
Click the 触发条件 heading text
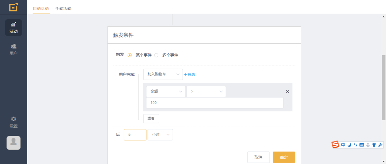[x=123, y=35]
